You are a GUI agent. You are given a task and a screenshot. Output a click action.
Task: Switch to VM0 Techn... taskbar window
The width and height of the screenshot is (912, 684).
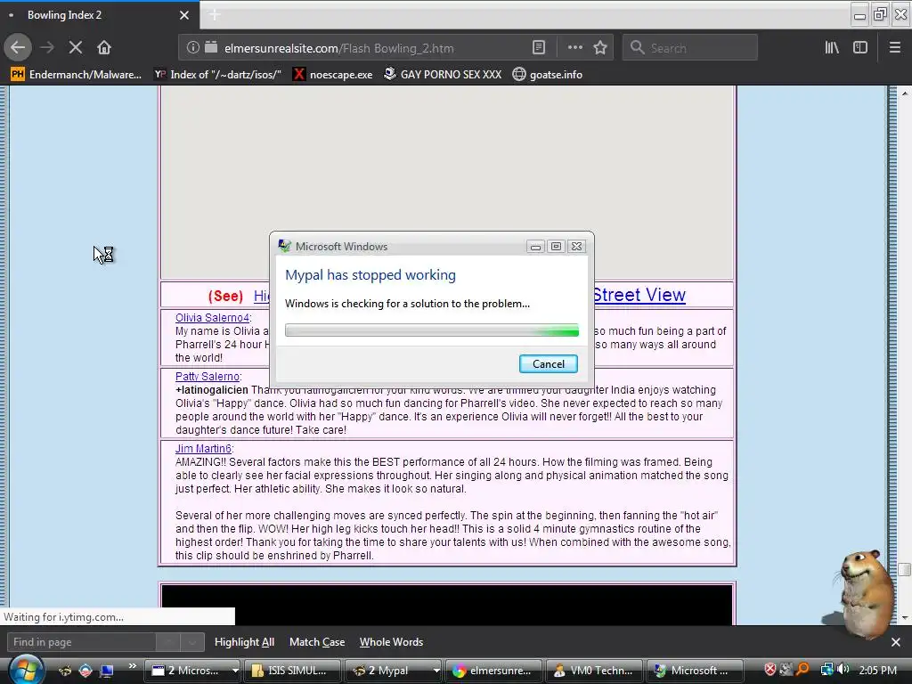594,671
